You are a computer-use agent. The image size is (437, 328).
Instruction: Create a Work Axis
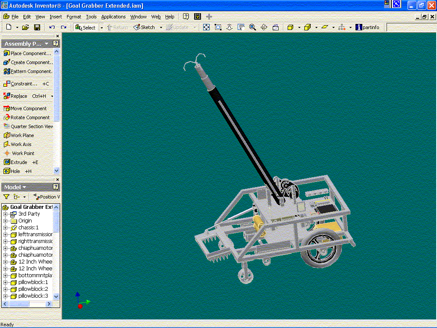point(17,144)
